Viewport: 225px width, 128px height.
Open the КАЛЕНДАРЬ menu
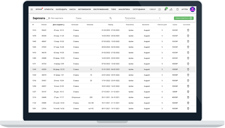(x=61, y=10)
